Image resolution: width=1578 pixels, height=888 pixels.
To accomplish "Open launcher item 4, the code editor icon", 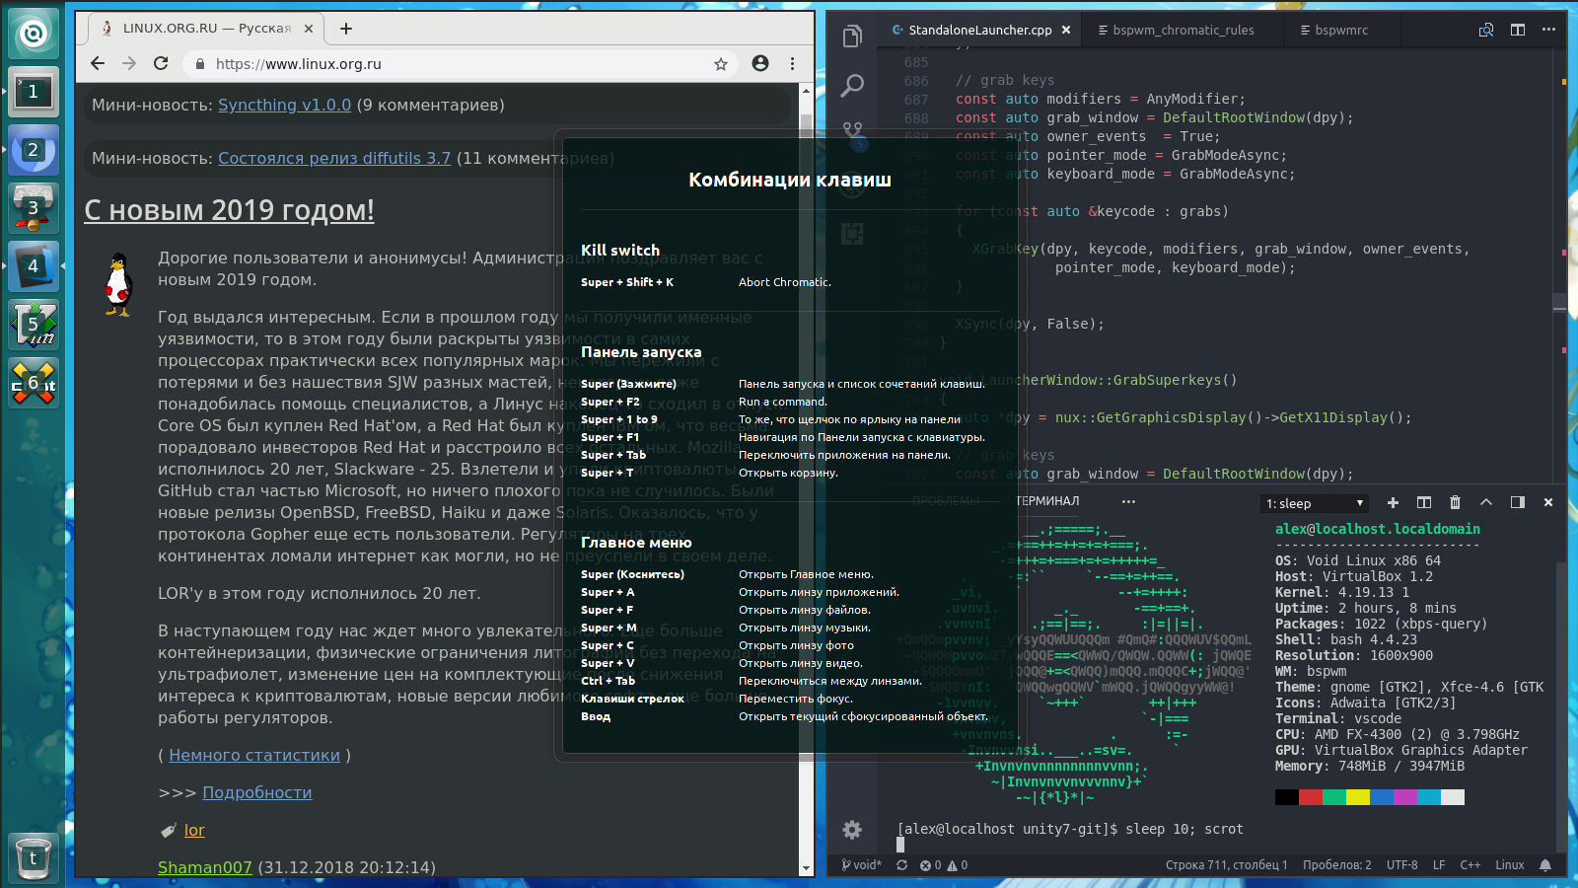I will pos(34,266).
